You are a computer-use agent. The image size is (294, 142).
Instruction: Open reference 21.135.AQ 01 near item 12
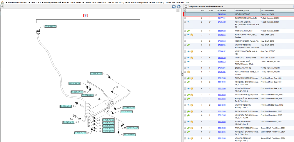[x=96, y=74]
